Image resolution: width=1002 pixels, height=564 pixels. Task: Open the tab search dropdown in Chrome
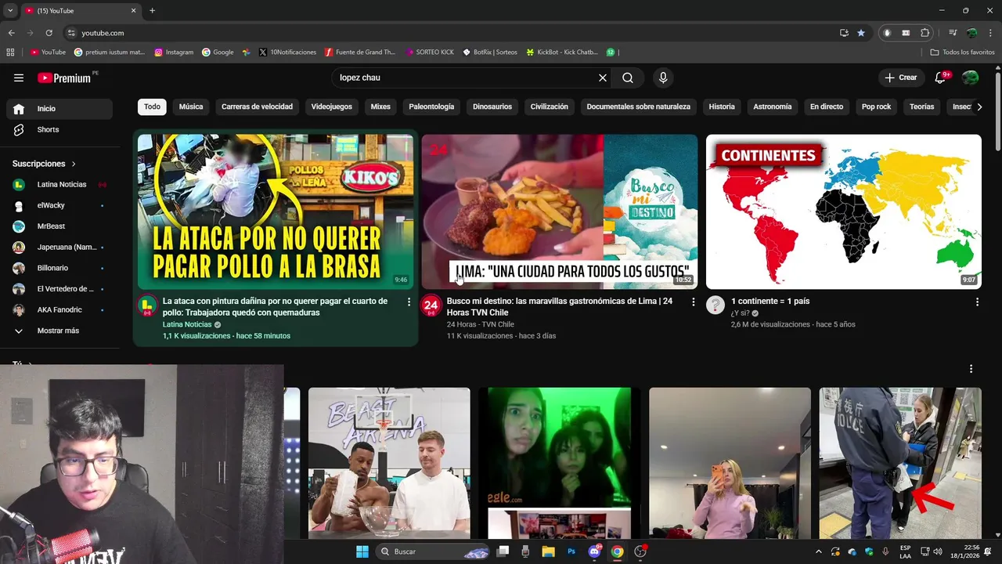tap(10, 11)
